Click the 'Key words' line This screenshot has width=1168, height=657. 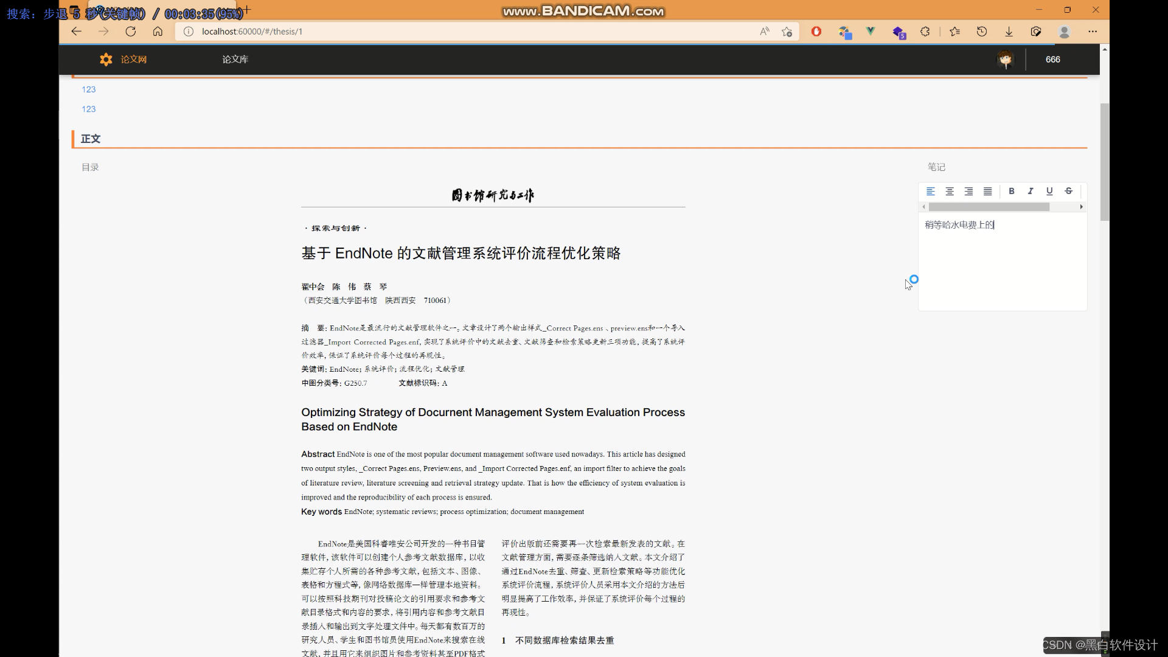(x=442, y=512)
